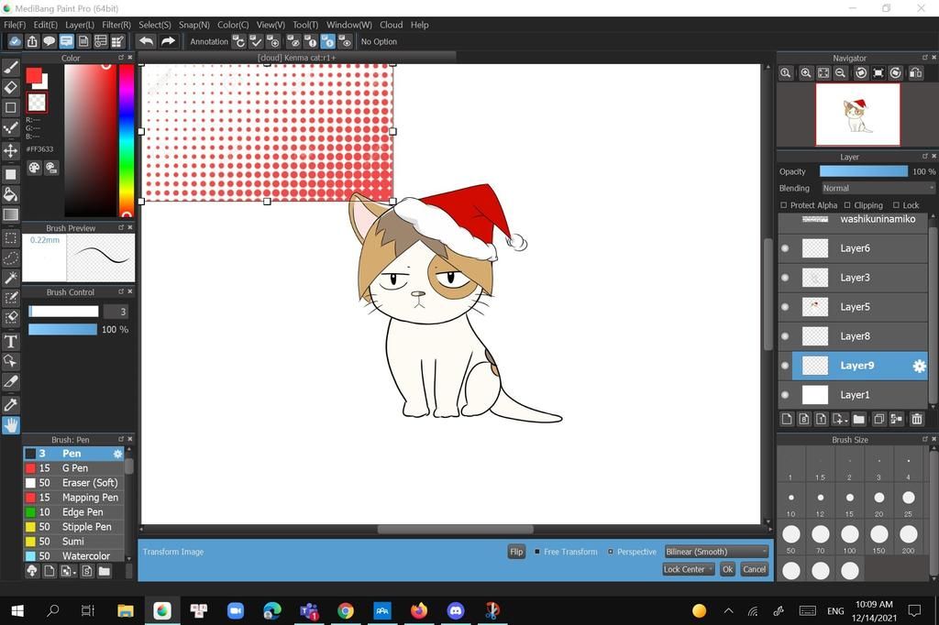Select the Eyedropper tool
The width and height of the screenshot is (939, 625).
tap(11, 405)
